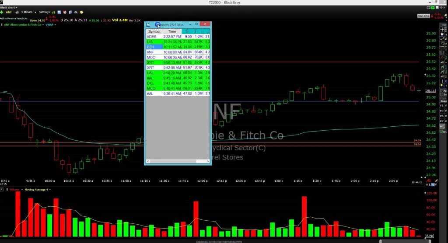This screenshot has width=448, height=243.
Task: Click the trend line drawing tool
Action: click(443, 39)
